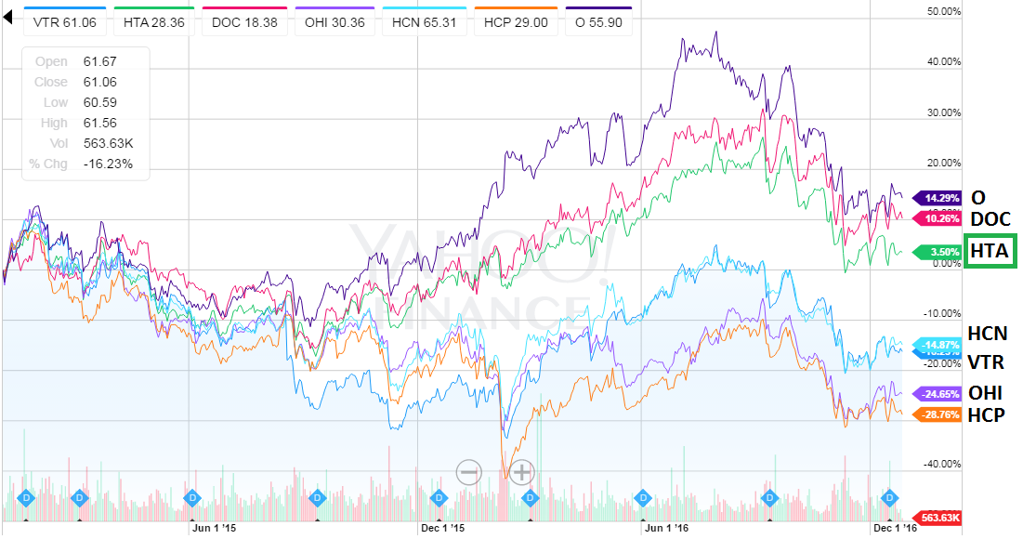The height and width of the screenshot is (539, 1023).
Task: Open dividend marker just before Dec 1 '16
Action: pos(890,497)
